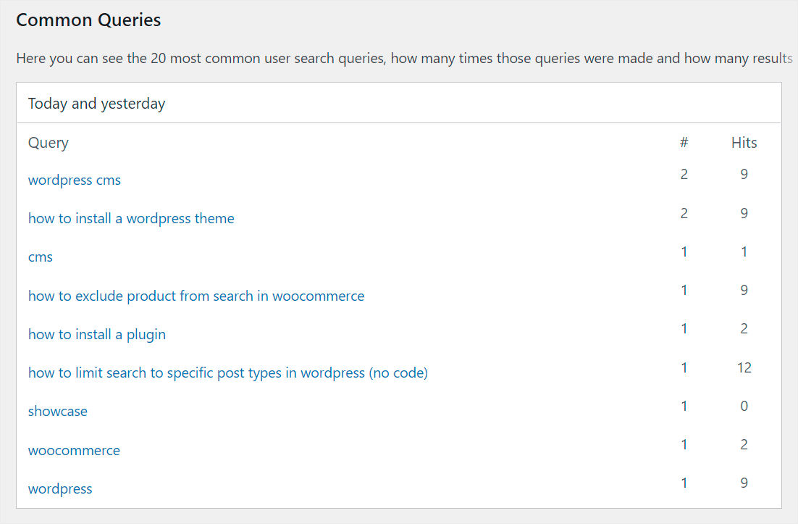Open the "how to install a wordpress theme" query

[130, 218]
